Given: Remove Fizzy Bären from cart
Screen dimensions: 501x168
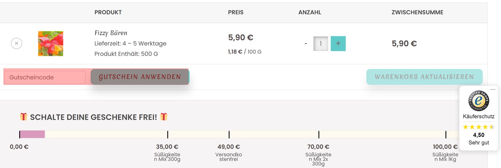Looking at the screenshot, I should (17, 43).
